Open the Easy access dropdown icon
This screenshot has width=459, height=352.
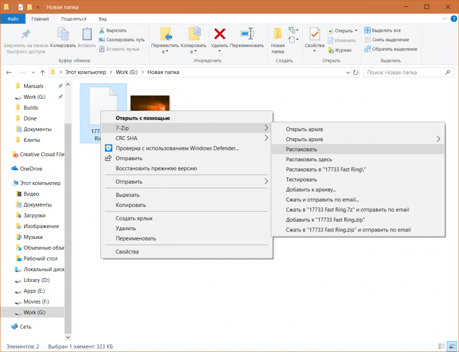tap(293, 39)
